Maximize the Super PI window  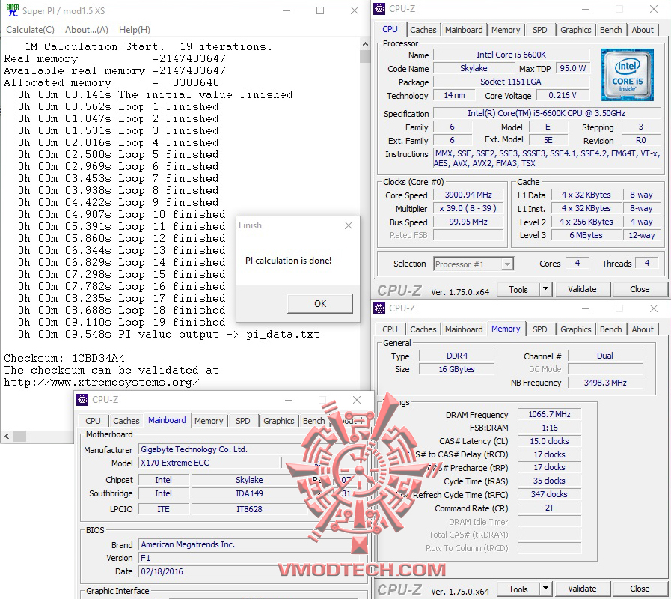tap(320, 10)
